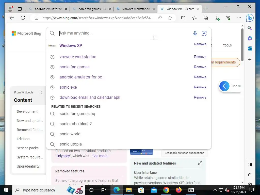Click the sidebar open-link-externally icon

(250, 175)
